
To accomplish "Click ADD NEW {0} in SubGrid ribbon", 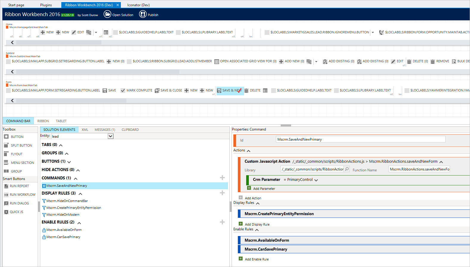I will pyautogui.click(x=291, y=61).
